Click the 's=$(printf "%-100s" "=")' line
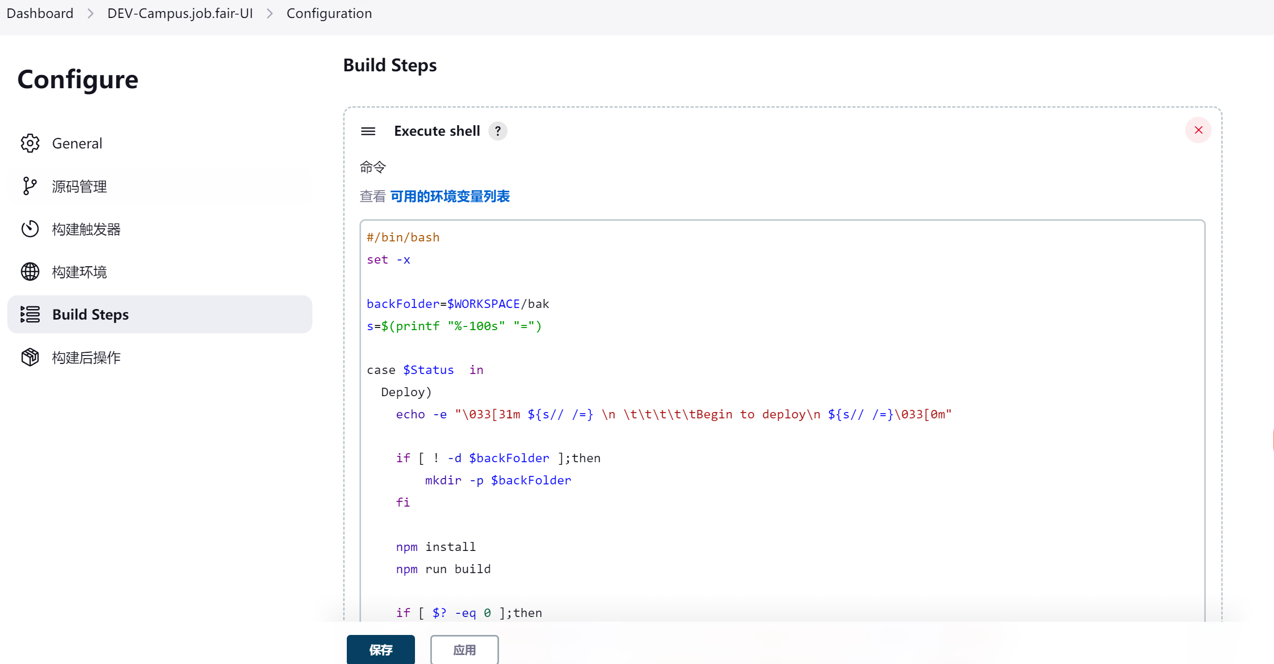 (454, 326)
